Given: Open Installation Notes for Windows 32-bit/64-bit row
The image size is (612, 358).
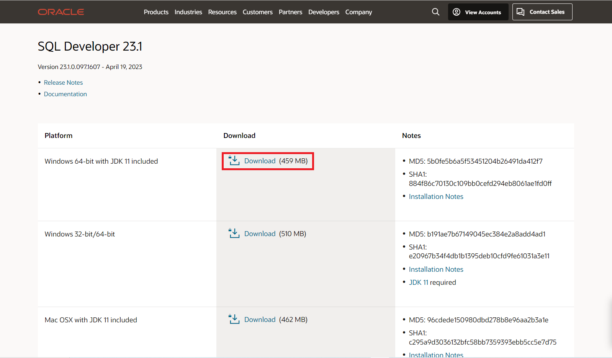Looking at the screenshot, I should pos(436,269).
